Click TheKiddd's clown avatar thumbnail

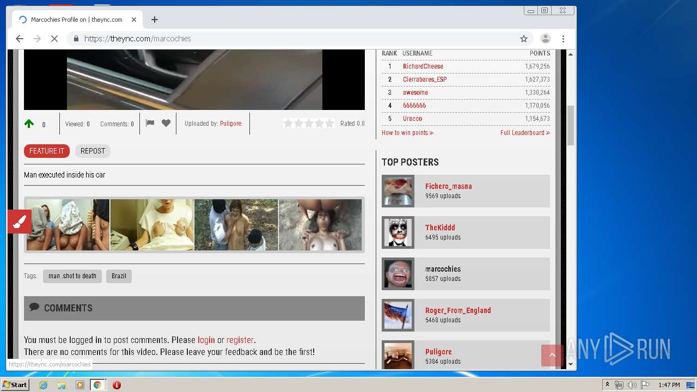(x=398, y=232)
